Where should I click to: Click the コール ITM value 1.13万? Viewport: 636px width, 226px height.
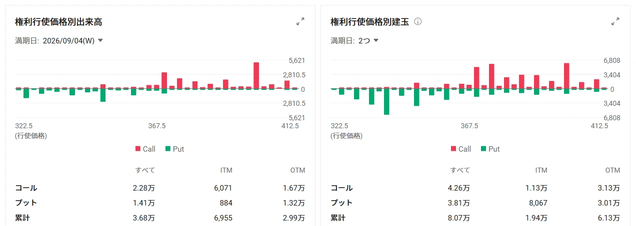coord(536,188)
